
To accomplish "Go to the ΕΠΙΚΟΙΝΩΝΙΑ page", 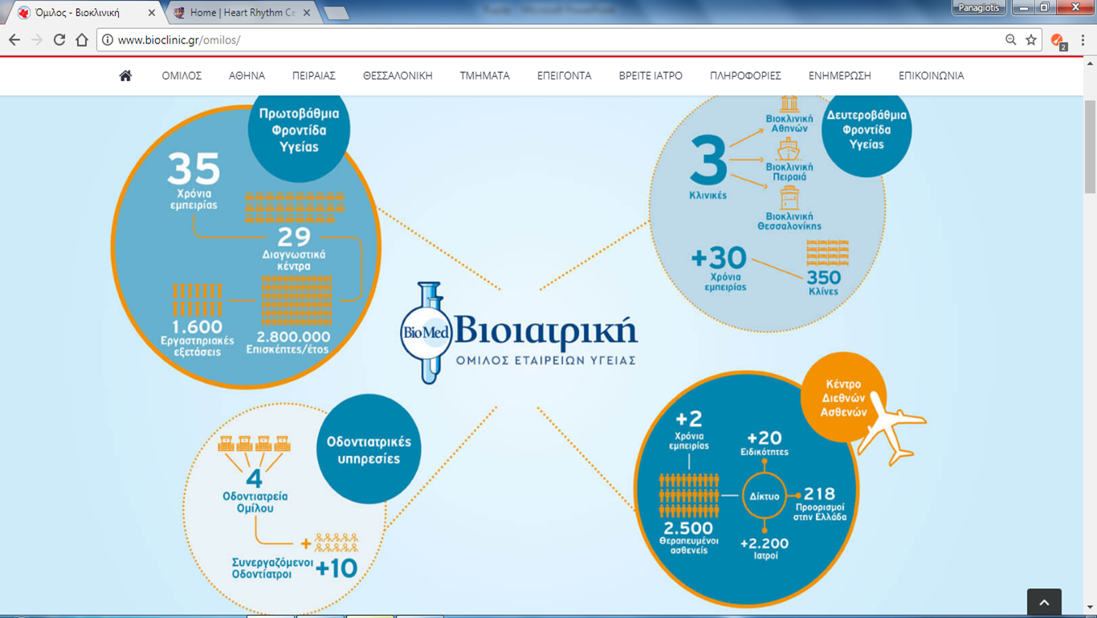I will tap(931, 75).
